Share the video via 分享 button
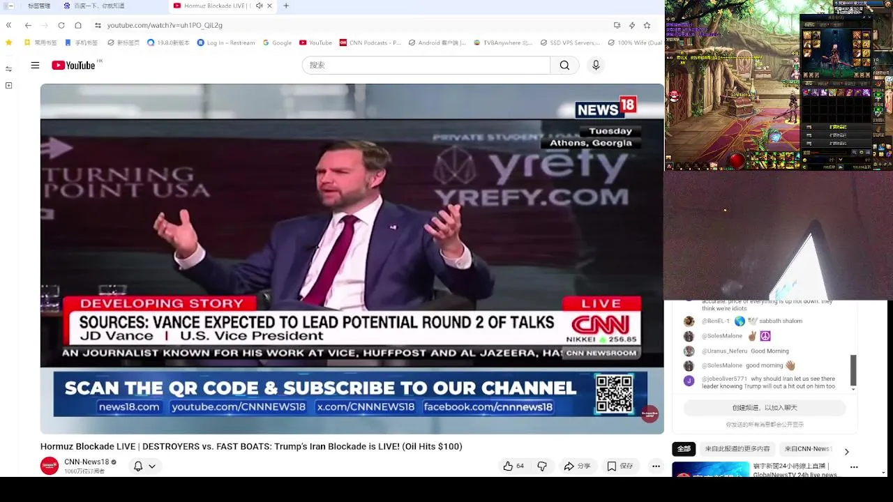Image resolution: width=893 pixels, height=502 pixels. (x=577, y=466)
